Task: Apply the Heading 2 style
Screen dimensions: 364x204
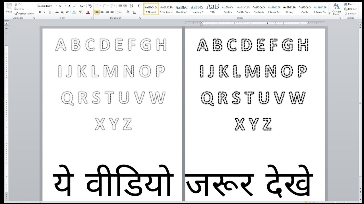Action: coord(197,9)
